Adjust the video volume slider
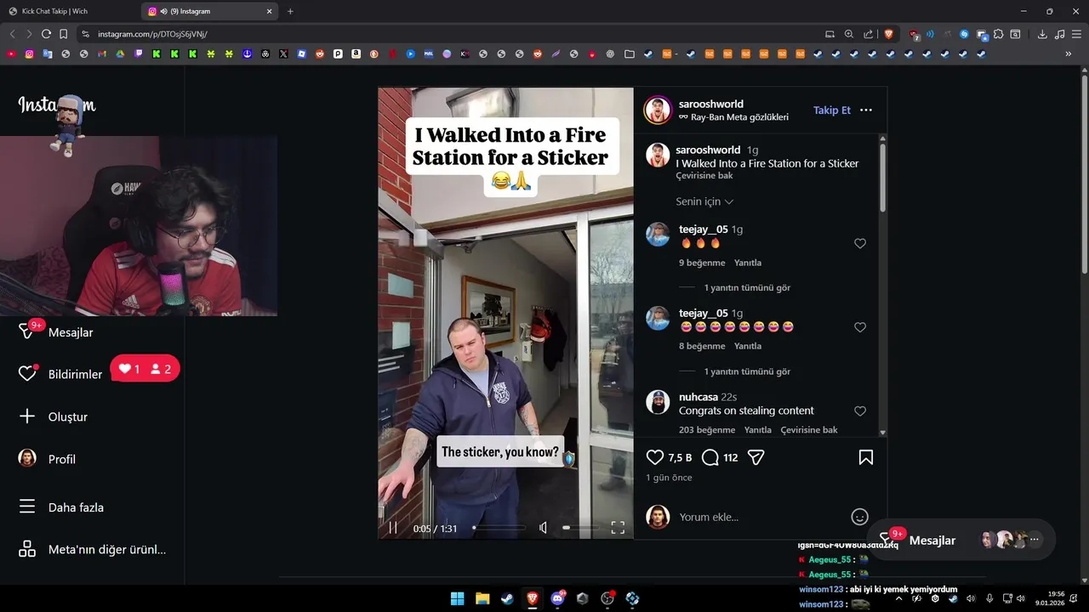The width and height of the screenshot is (1089, 612). (579, 528)
